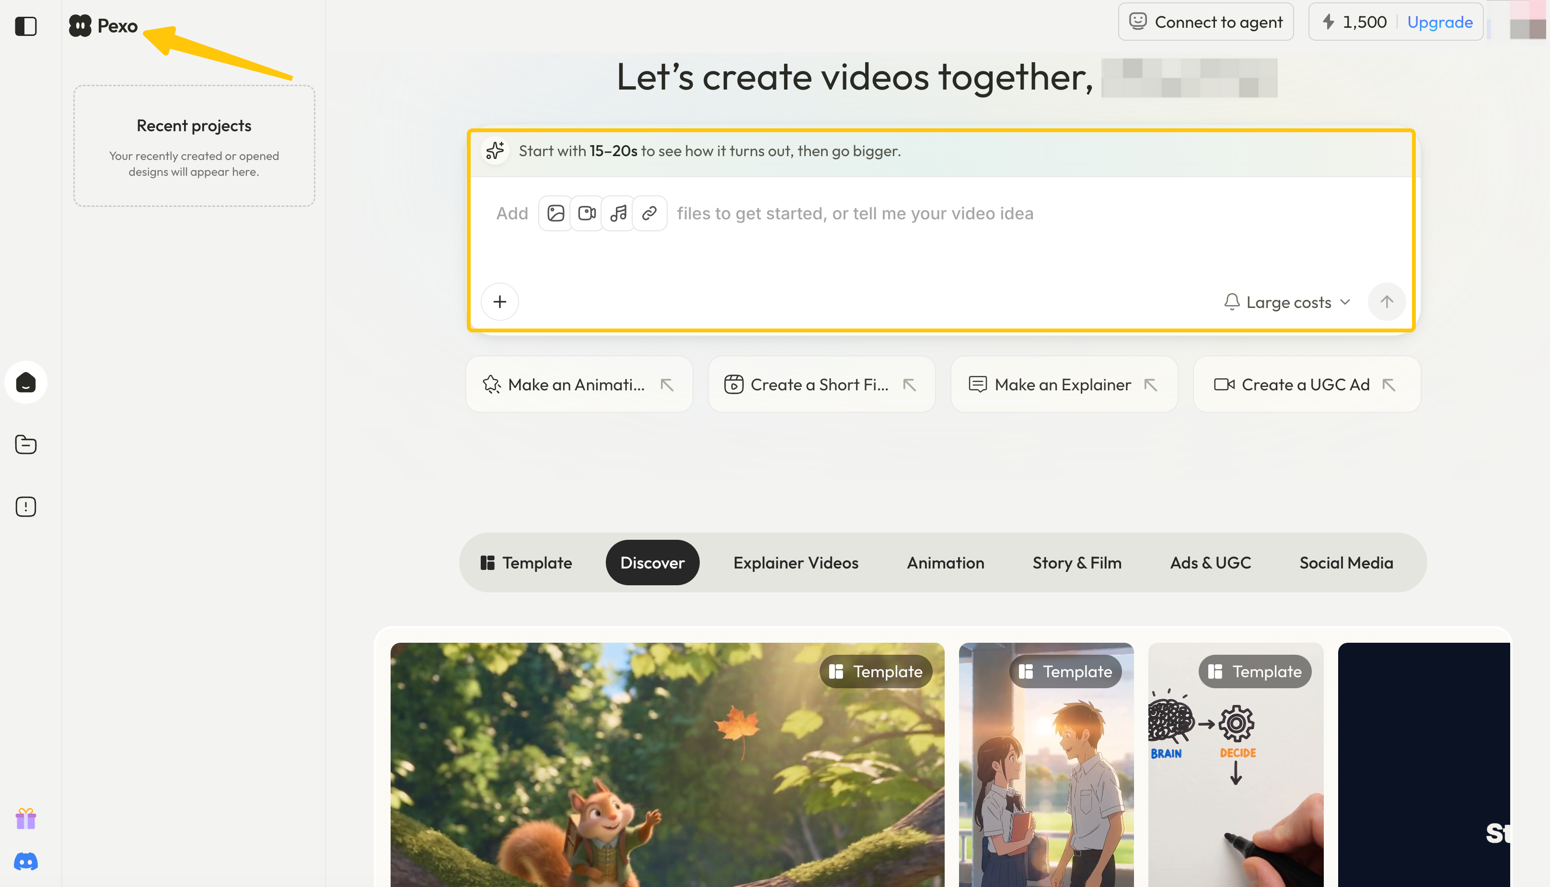
Task: Switch to Ads & UGC tab
Action: 1210,562
